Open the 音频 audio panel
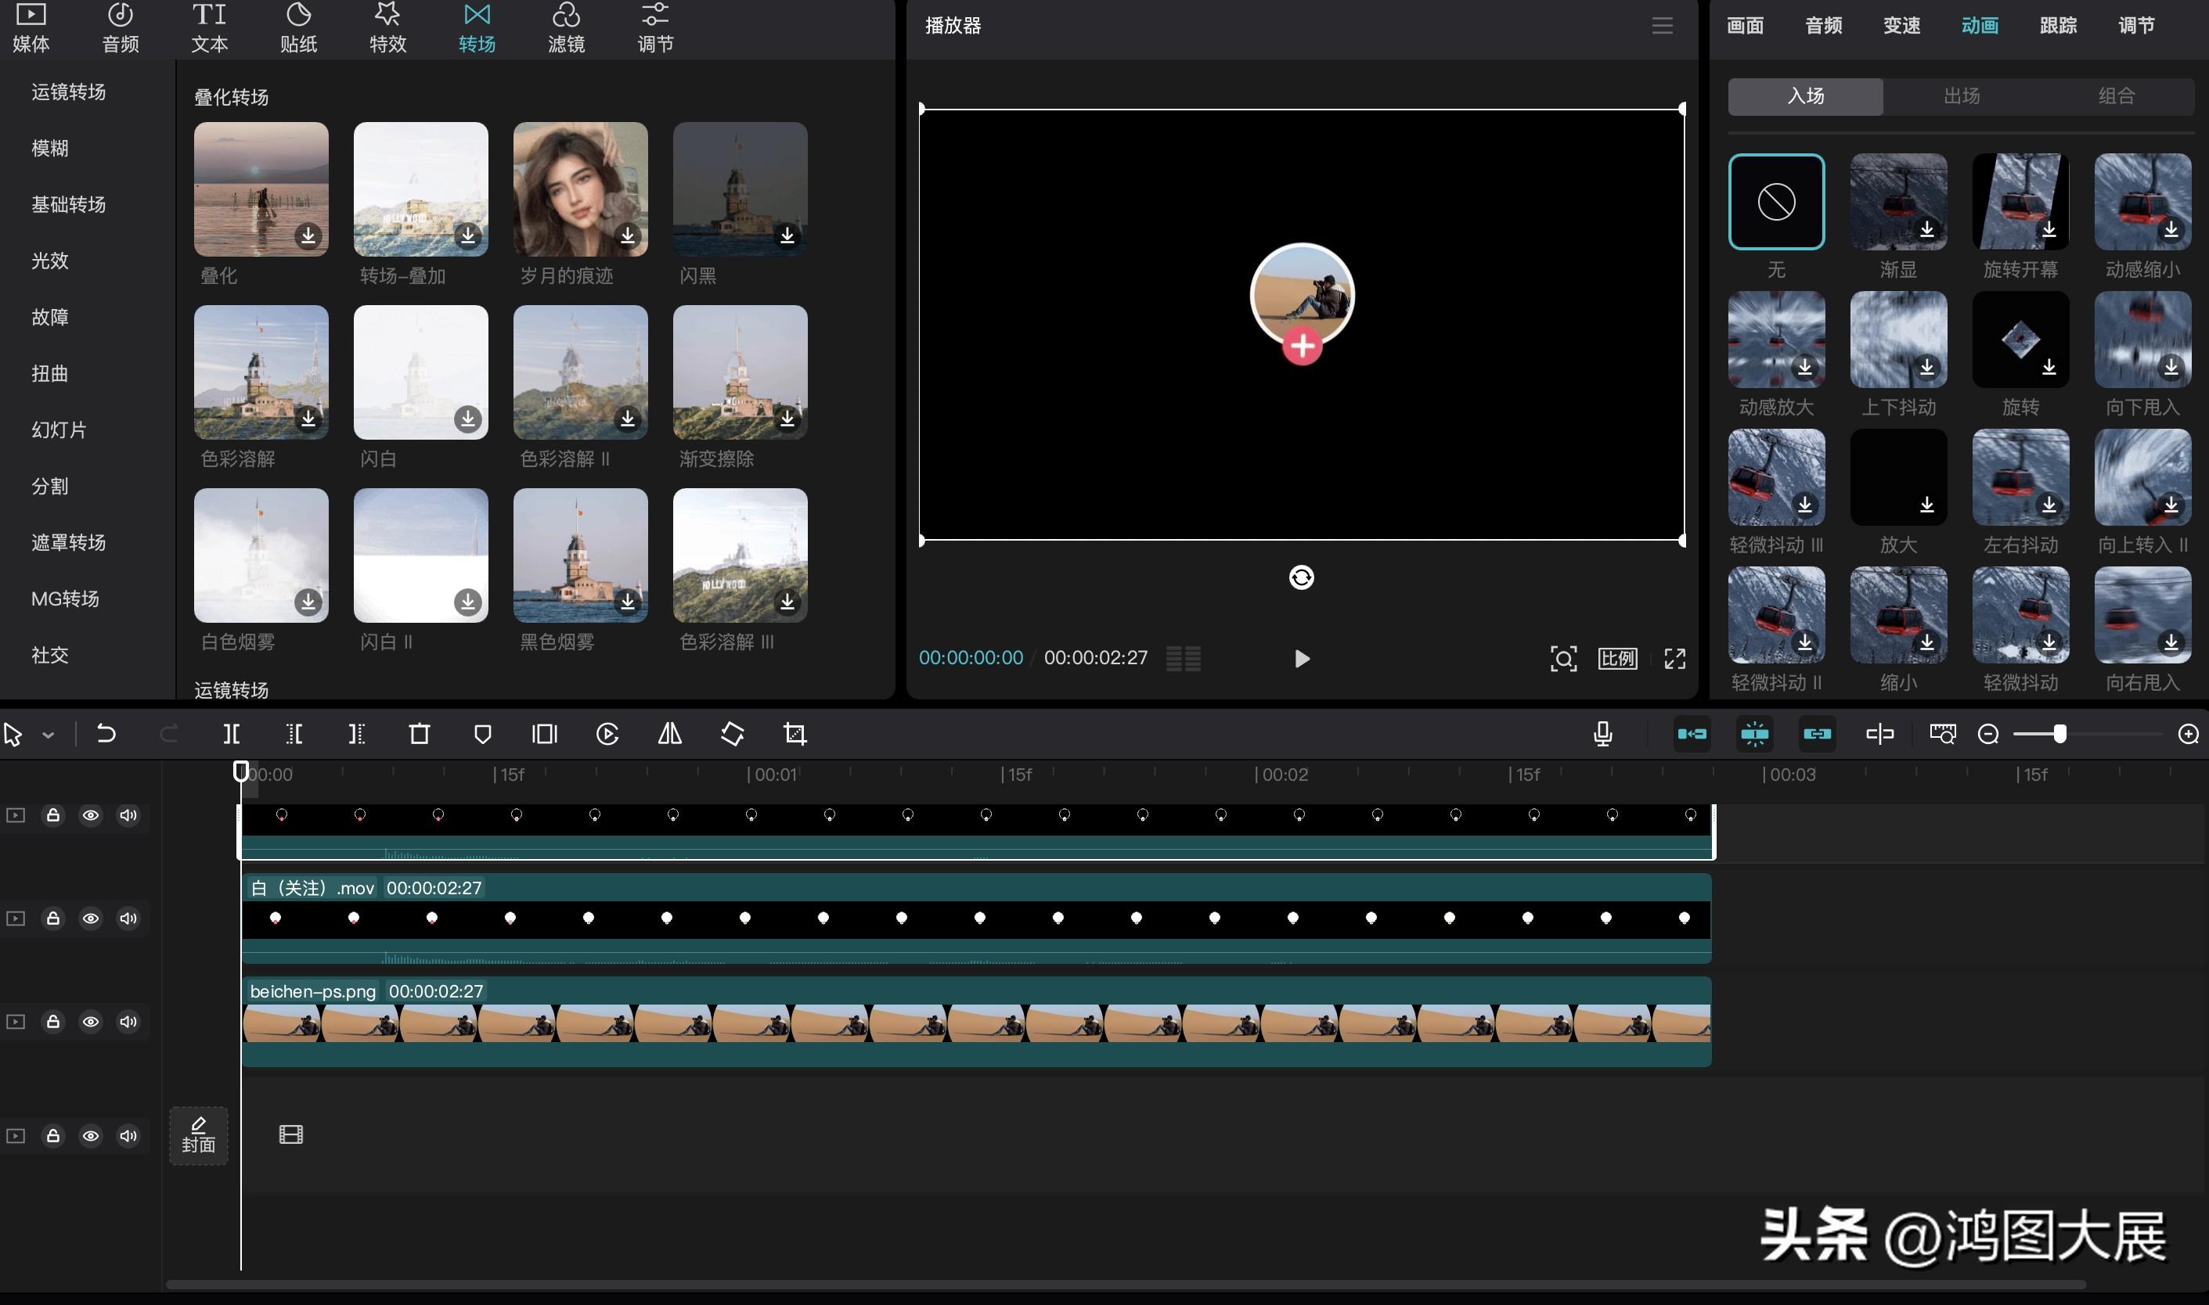The height and width of the screenshot is (1305, 2209). [x=121, y=28]
